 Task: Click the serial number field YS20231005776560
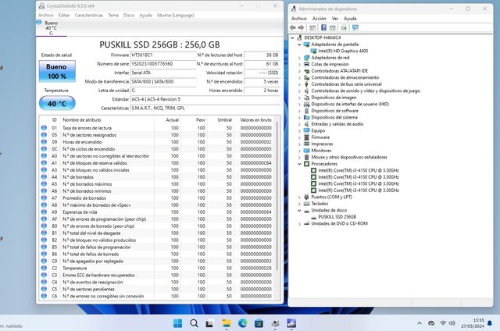(163, 64)
